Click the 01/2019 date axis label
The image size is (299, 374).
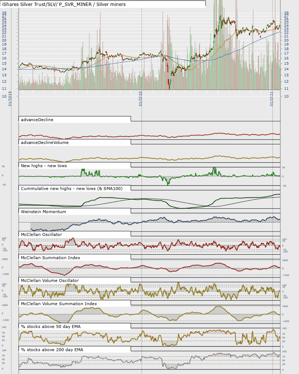click(10, 99)
